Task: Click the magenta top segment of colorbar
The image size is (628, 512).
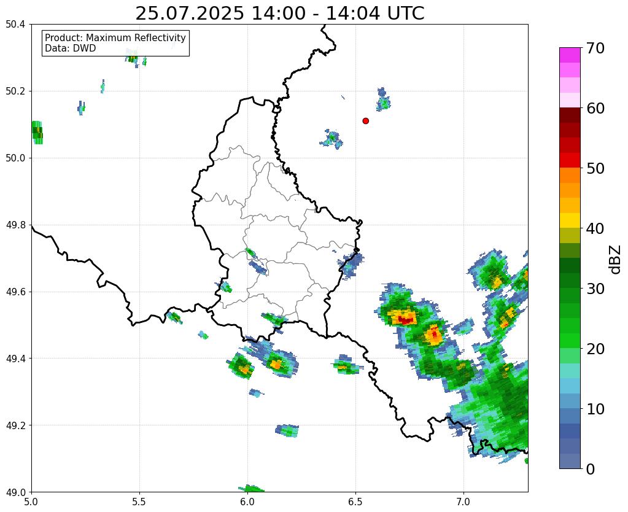Action: pyautogui.click(x=570, y=55)
